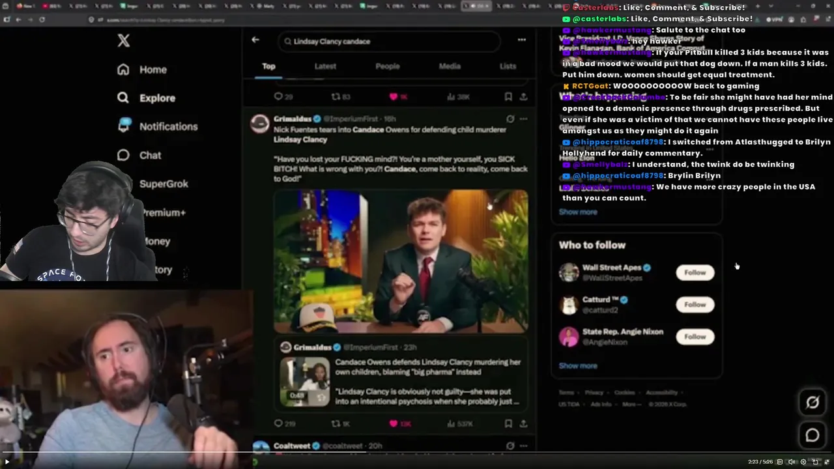Screen dimensions: 834x469
Task: Open the Grok floating button
Action: pos(812,403)
